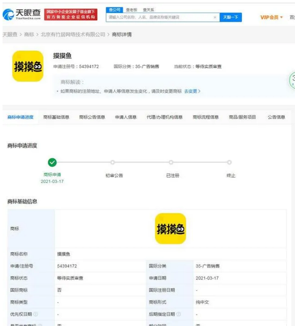Click the 百 menu item beside VIP会员
Screen dimensions: 295x326
tap(292, 17)
